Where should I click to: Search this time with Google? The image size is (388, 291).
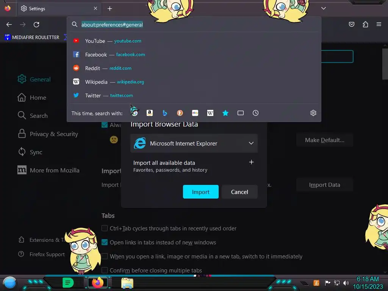135,113
